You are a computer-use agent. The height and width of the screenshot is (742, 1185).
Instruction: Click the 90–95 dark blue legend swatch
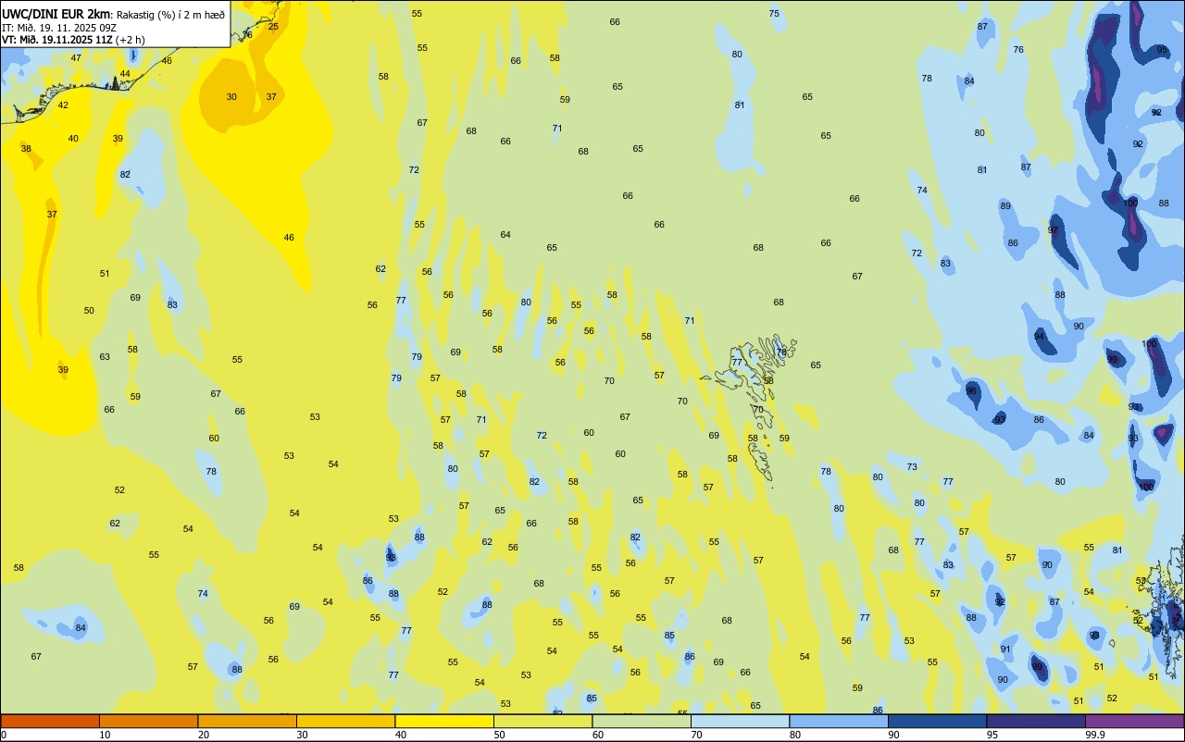point(937,721)
